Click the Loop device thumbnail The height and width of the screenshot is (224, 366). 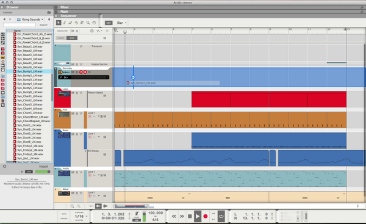click(x=64, y=94)
